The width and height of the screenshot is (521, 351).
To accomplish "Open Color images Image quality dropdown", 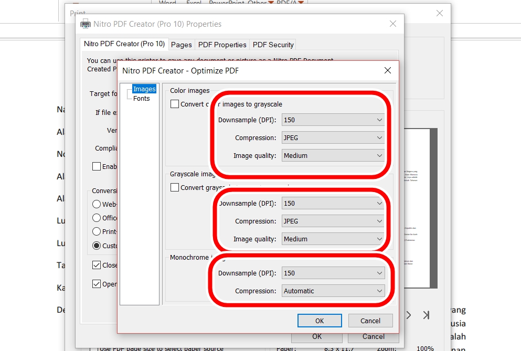I will (x=333, y=155).
